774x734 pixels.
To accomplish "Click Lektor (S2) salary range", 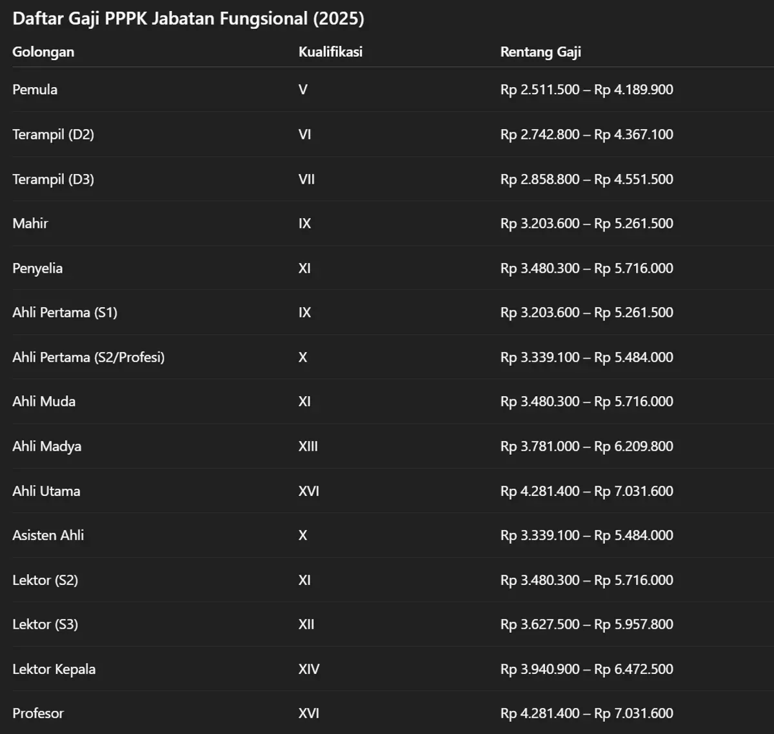I will point(586,580).
